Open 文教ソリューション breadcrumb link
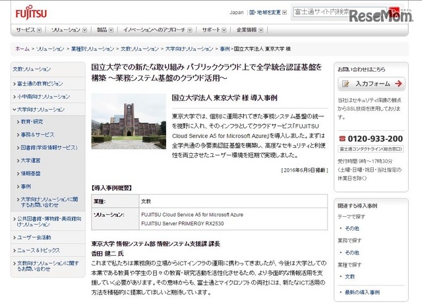Viewport: 422px width, 303px height. coord(140,49)
